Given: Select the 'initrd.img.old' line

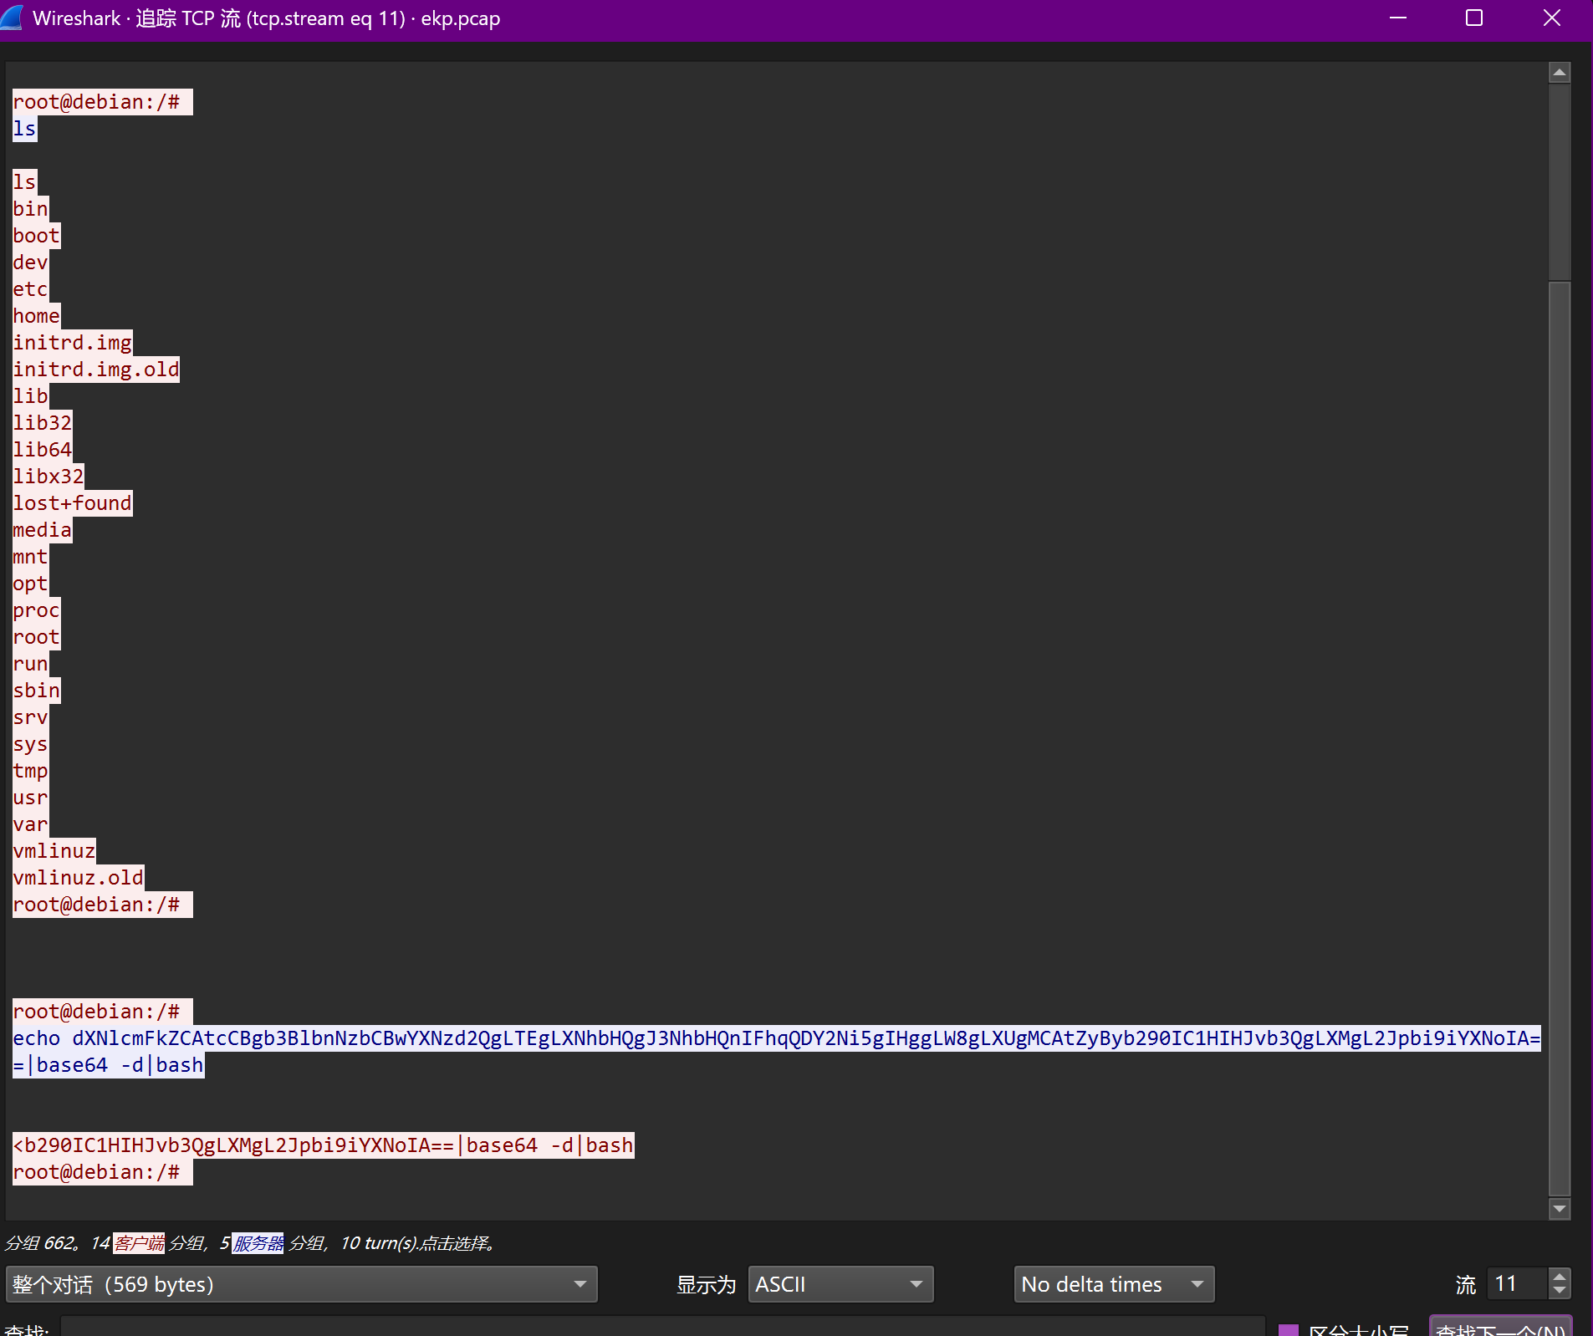Looking at the screenshot, I should point(96,370).
